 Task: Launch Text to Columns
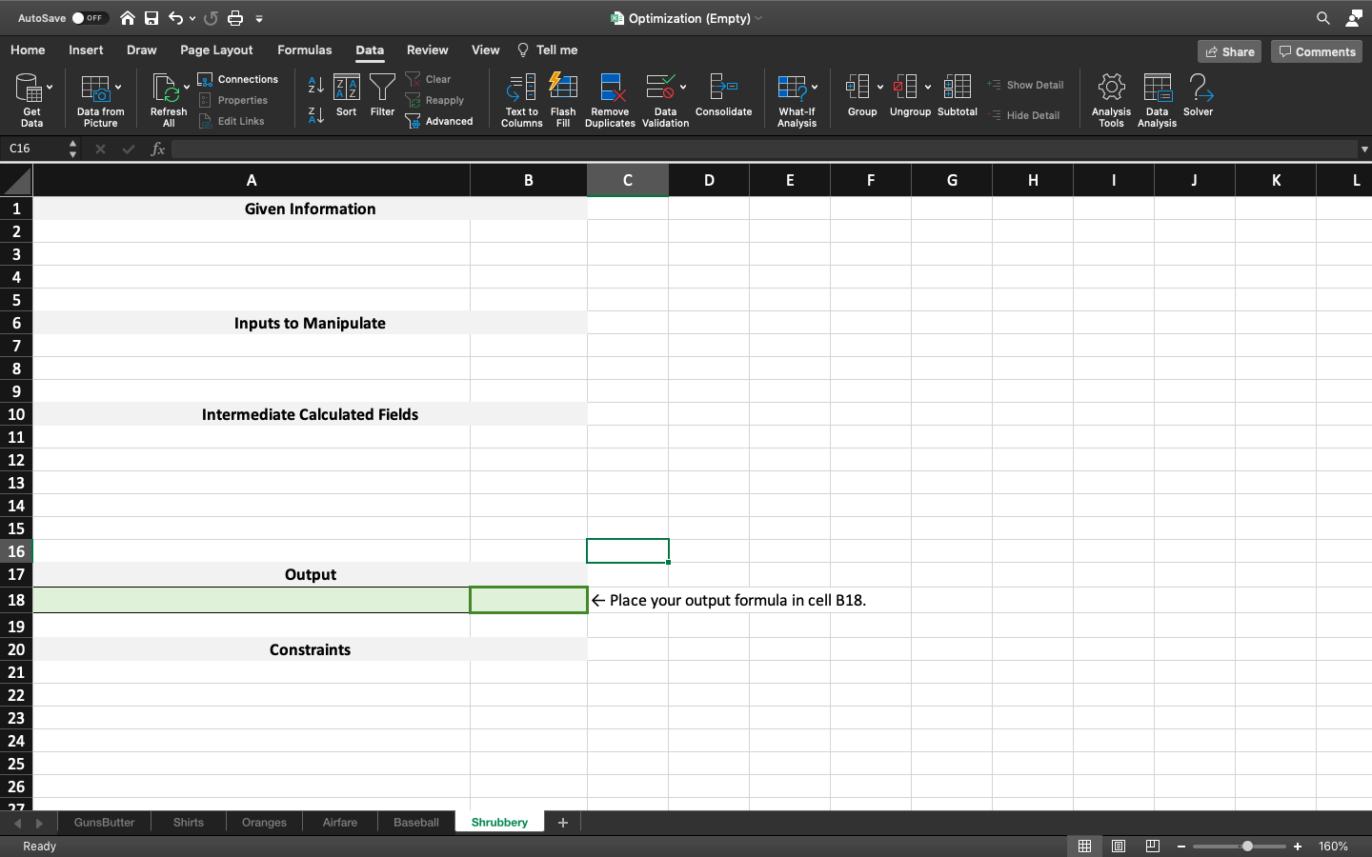click(521, 89)
